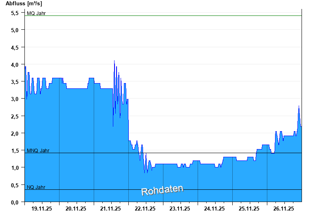Click the 1,0 value on the y-axis
The width and height of the screenshot is (326, 224).
tap(15, 167)
